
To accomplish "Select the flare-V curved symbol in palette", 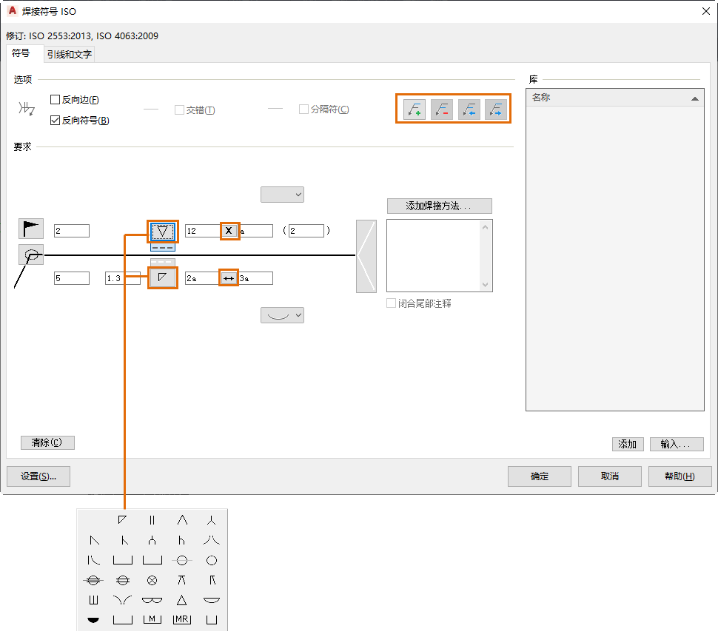I will click(x=211, y=540).
